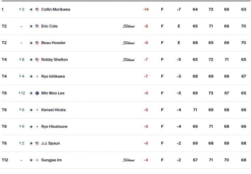Click the Titleist logo in Robby Shelton's row
Viewport: 251px width, 174px height.
coord(129,60)
